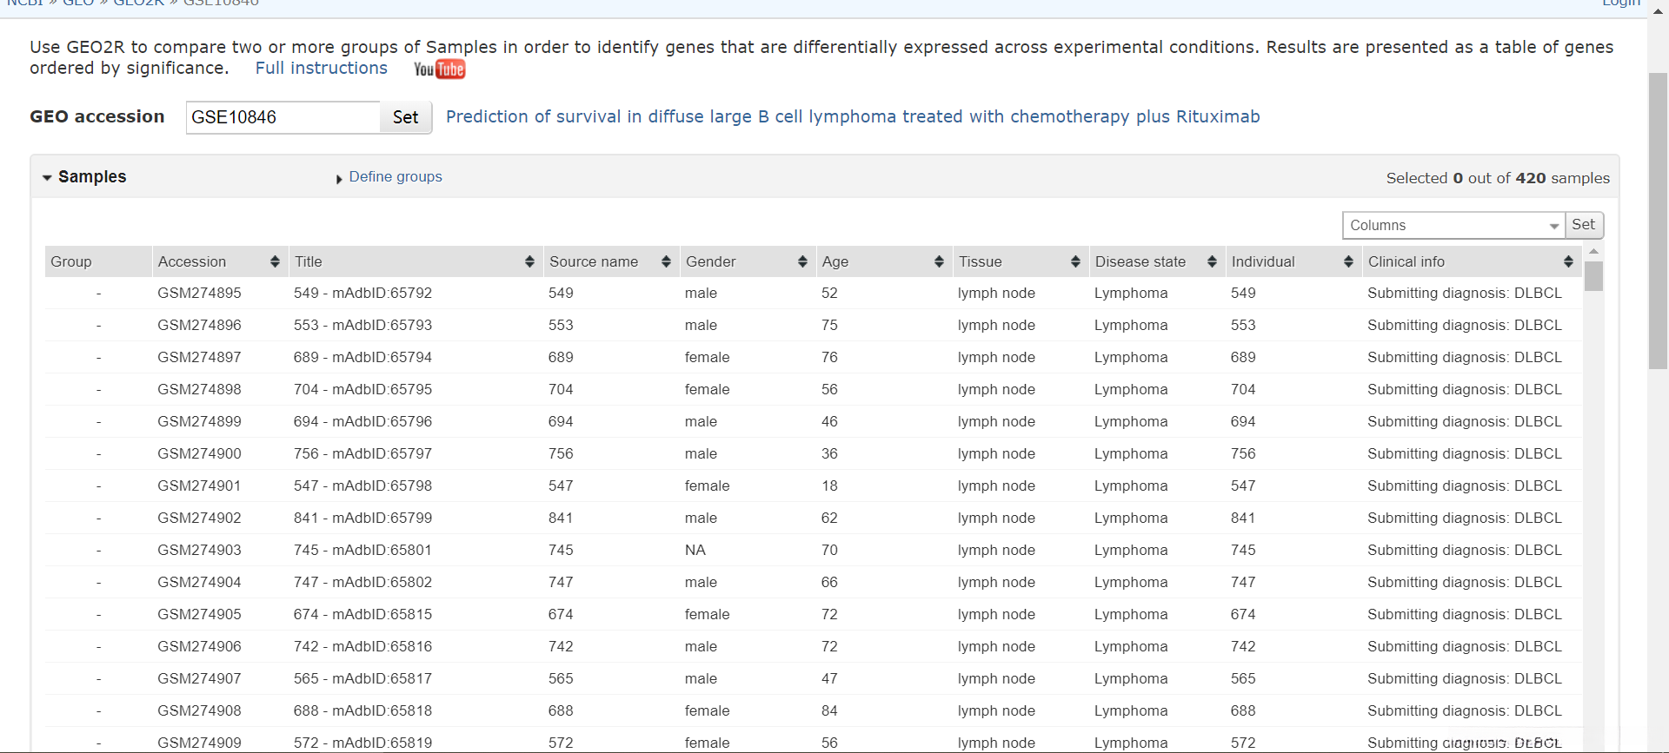Click Gender column sort arrows
Screen dimensions: 1669x753
pyautogui.click(x=802, y=261)
